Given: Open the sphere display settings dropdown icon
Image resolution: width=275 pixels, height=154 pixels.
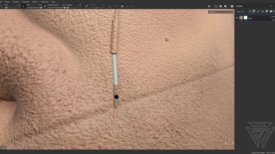Looking at the screenshot, I should click(220, 6).
